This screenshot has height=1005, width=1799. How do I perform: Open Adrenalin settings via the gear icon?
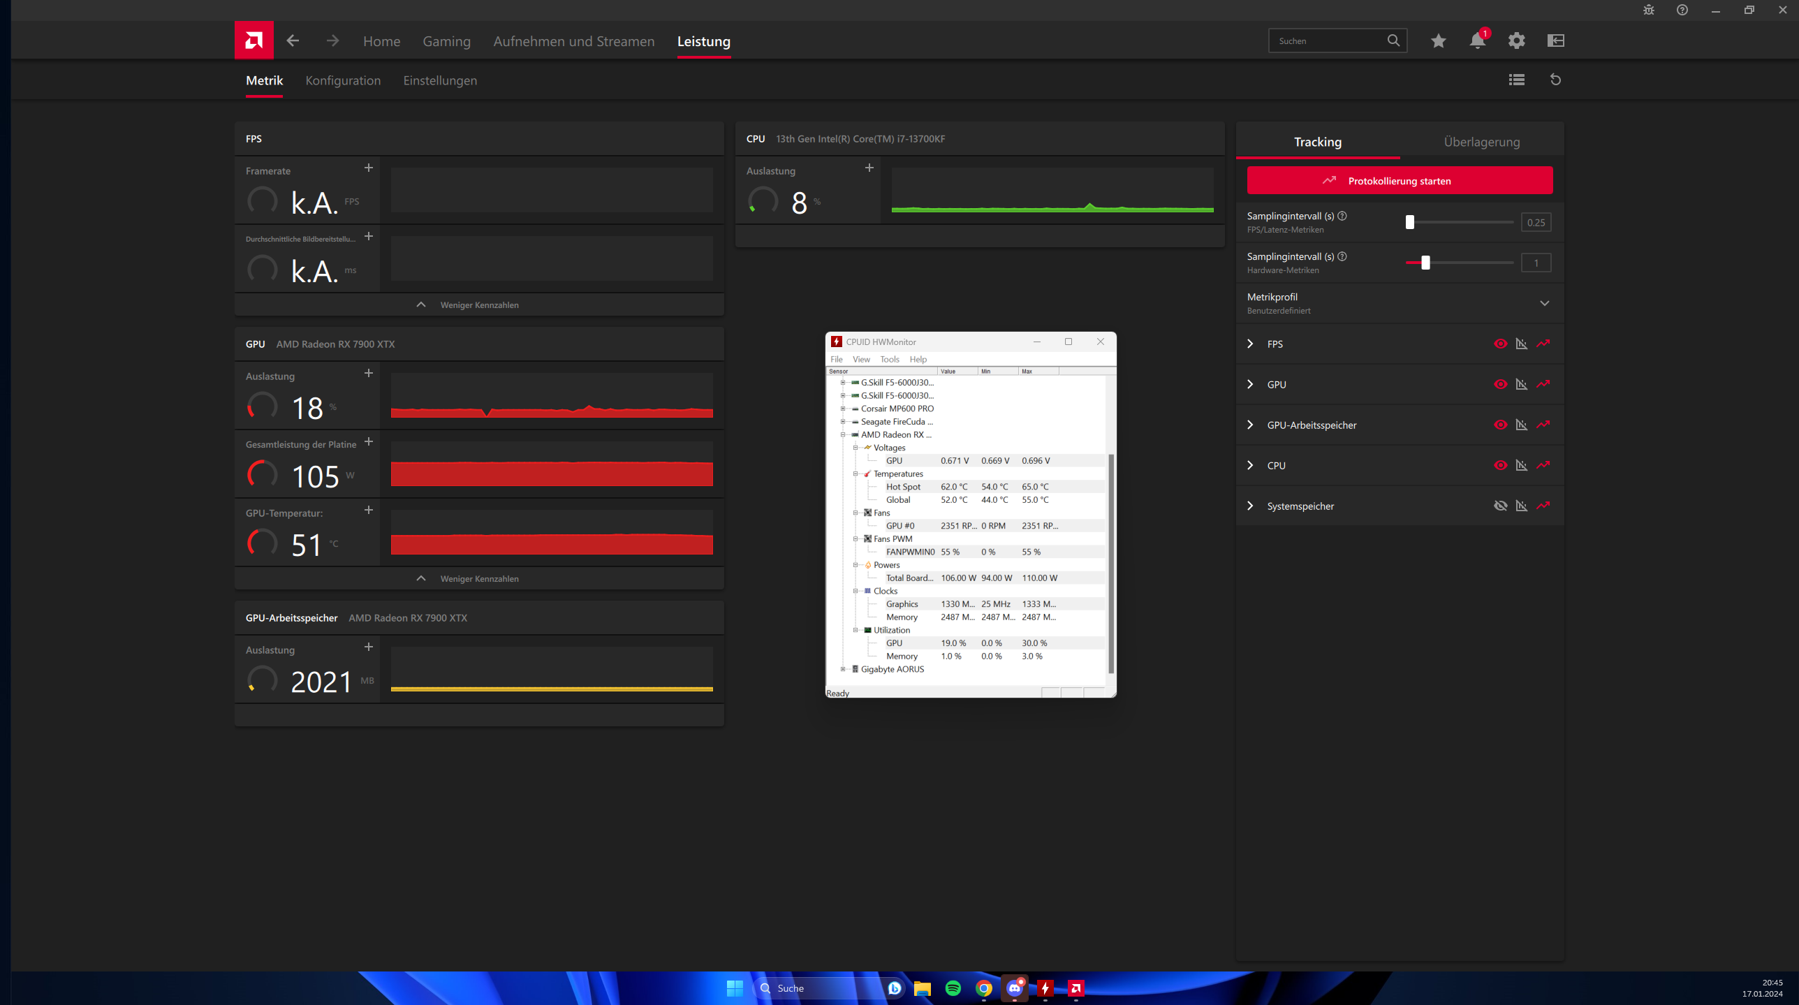(x=1516, y=41)
